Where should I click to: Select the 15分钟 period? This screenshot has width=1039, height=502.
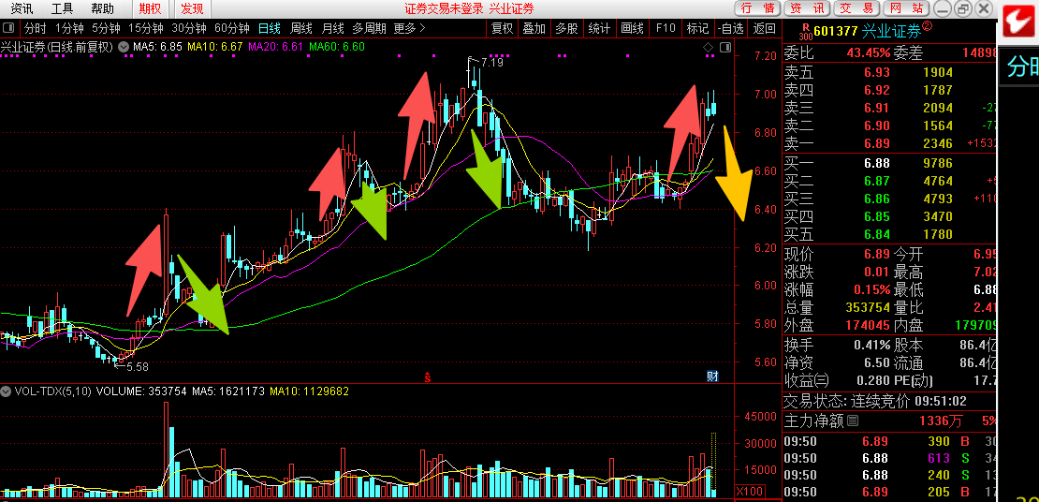[145, 28]
